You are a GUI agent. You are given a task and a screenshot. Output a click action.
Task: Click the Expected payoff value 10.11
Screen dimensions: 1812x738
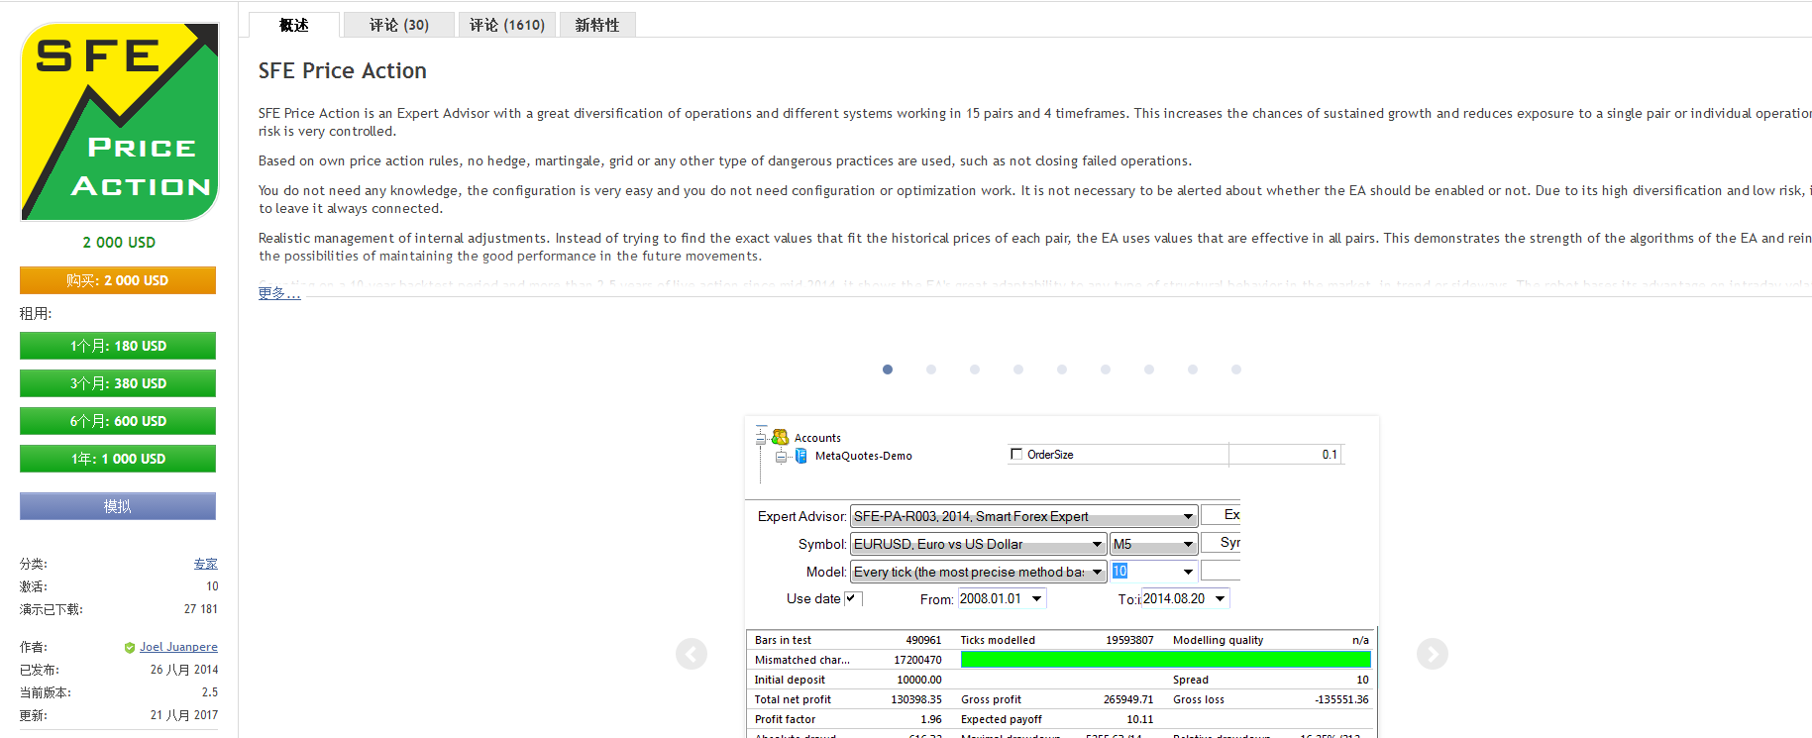click(1140, 719)
